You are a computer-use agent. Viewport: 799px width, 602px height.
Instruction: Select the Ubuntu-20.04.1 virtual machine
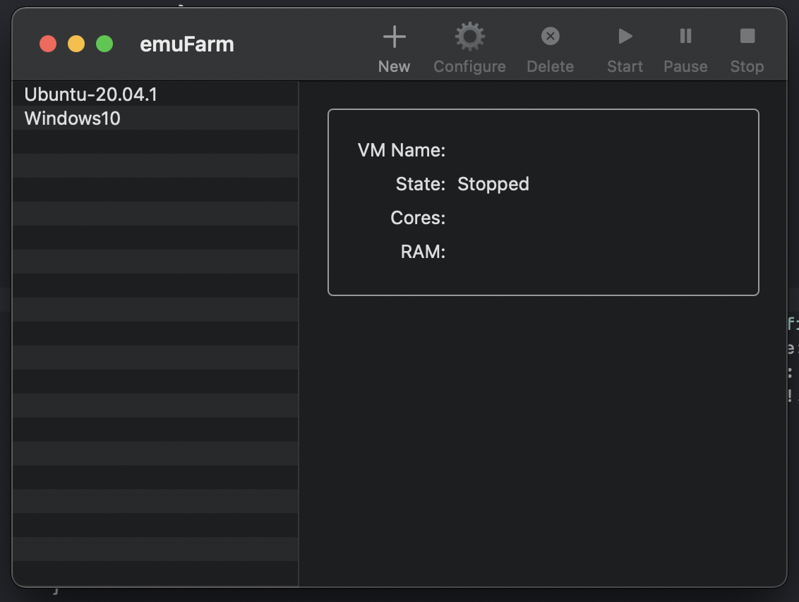155,94
